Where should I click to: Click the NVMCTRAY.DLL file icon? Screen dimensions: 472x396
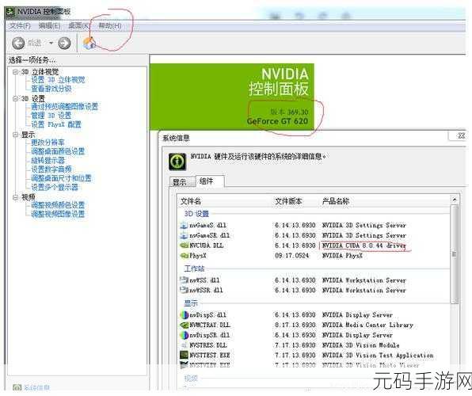(x=184, y=326)
